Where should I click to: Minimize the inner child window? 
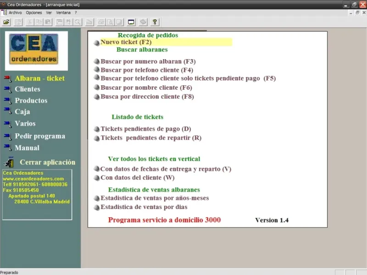[350, 13]
